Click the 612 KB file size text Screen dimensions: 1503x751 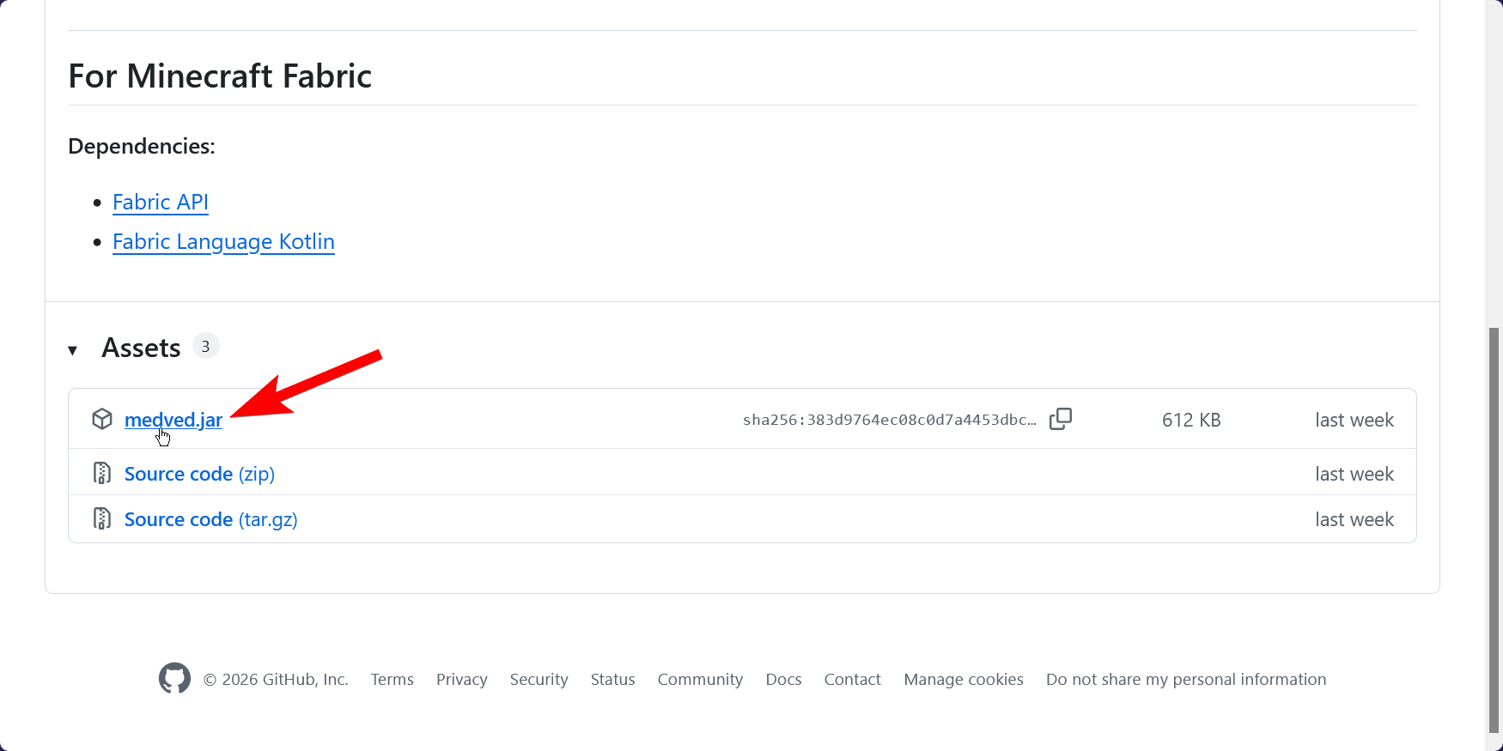(1191, 420)
